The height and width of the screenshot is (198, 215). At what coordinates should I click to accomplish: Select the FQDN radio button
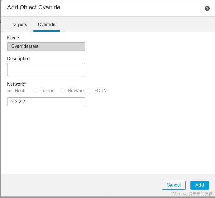pyautogui.click(x=89, y=91)
